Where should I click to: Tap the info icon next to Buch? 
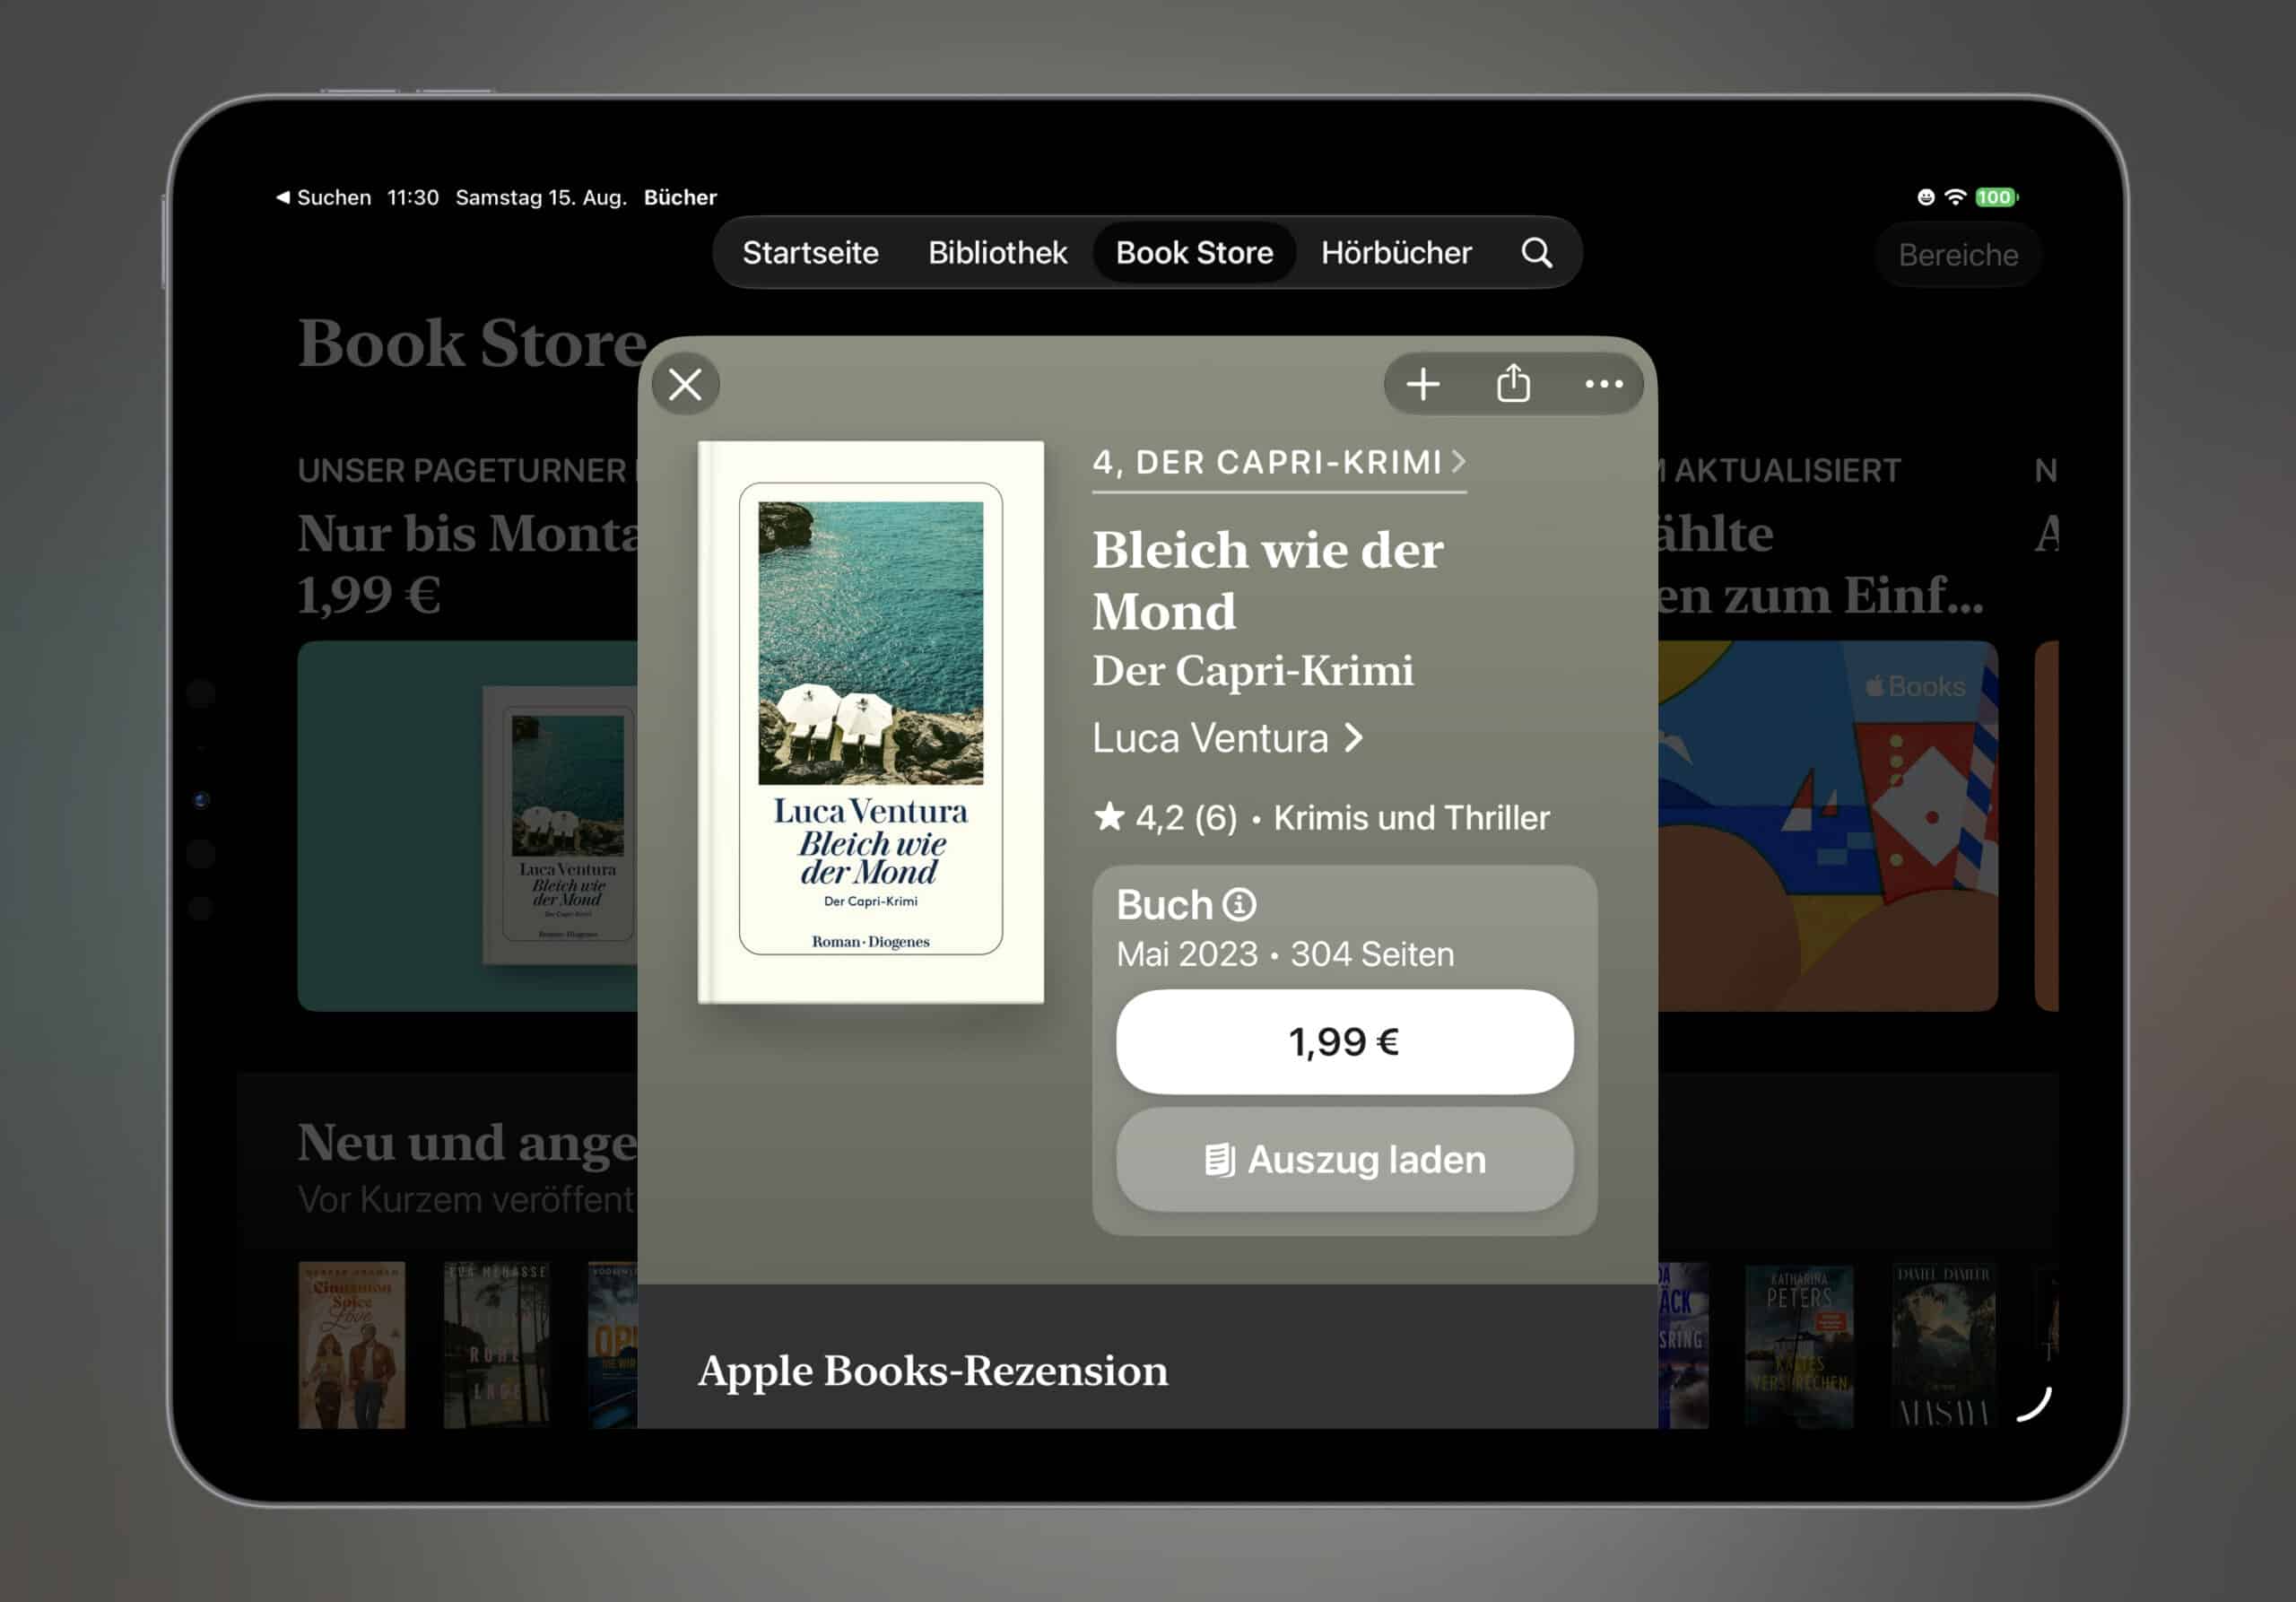click(1239, 905)
